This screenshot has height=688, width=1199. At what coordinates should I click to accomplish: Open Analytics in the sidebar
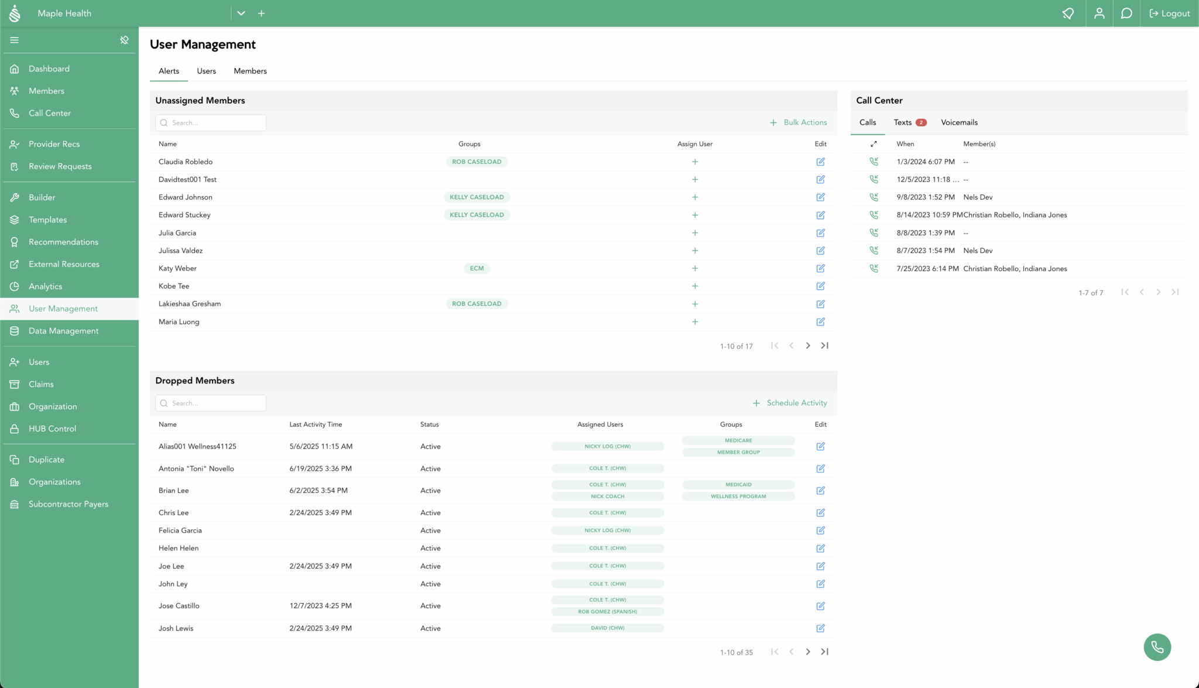pos(45,286)
